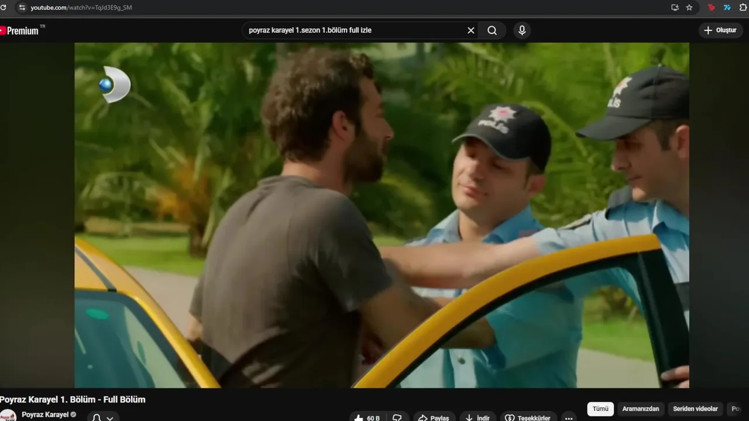Click the Paylaş share button
This screenshot has width=749, height=421.
(434, 417)
